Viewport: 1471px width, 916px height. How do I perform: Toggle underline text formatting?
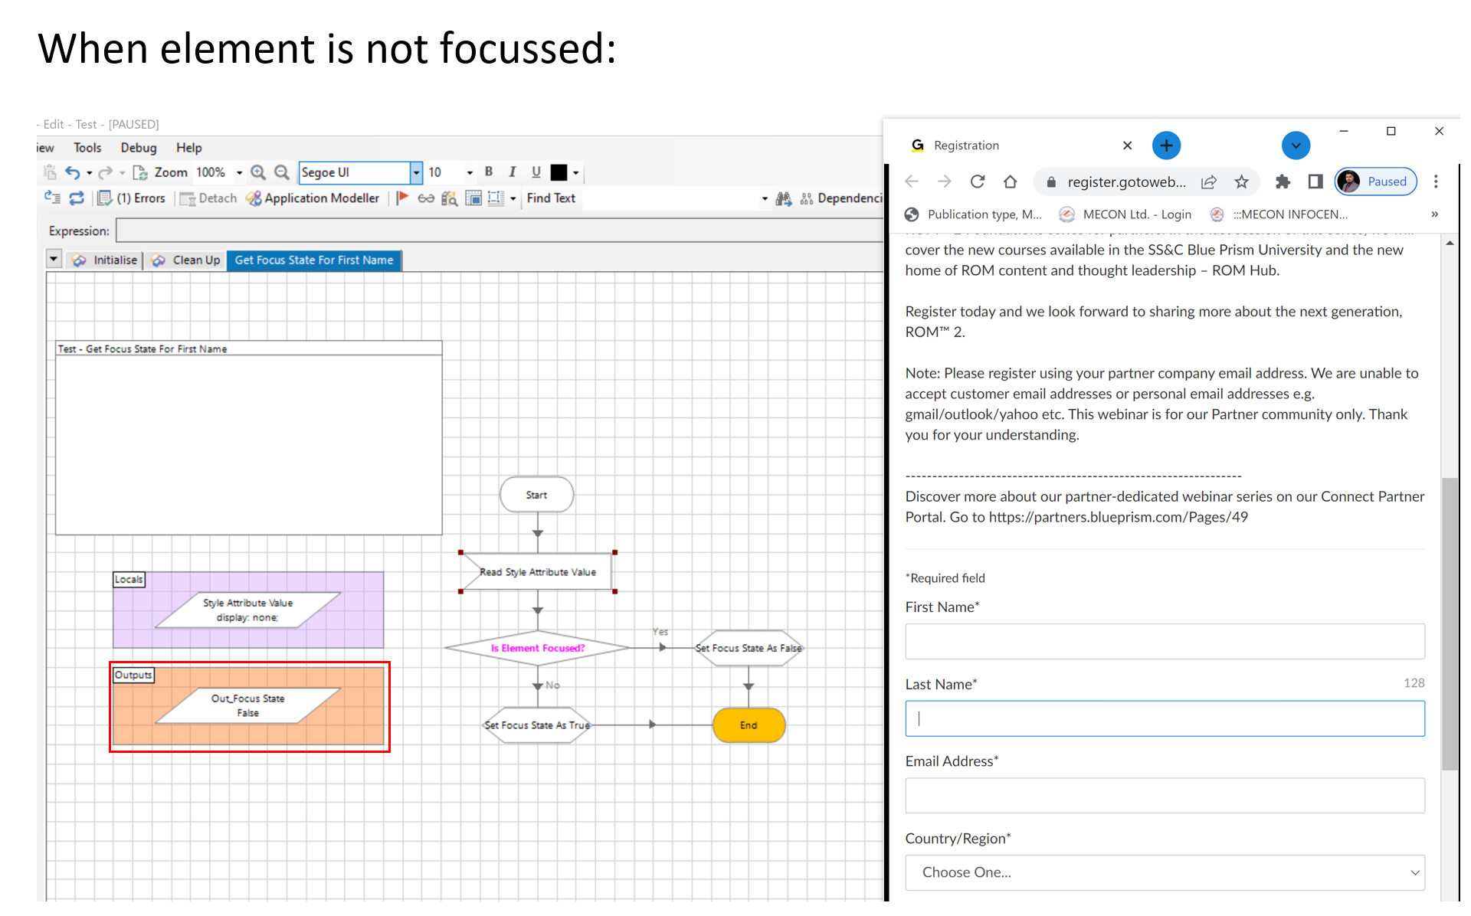[536, 172]
